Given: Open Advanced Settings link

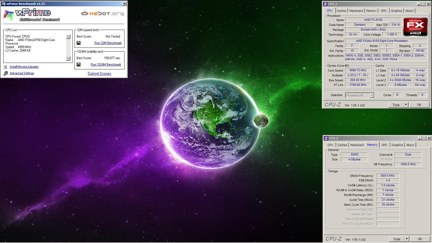Looking at the screenshot, I should [22, 73].
